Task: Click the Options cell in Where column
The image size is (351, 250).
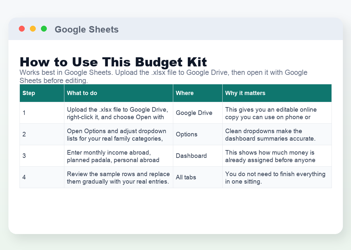Action: tap(198, 134)
